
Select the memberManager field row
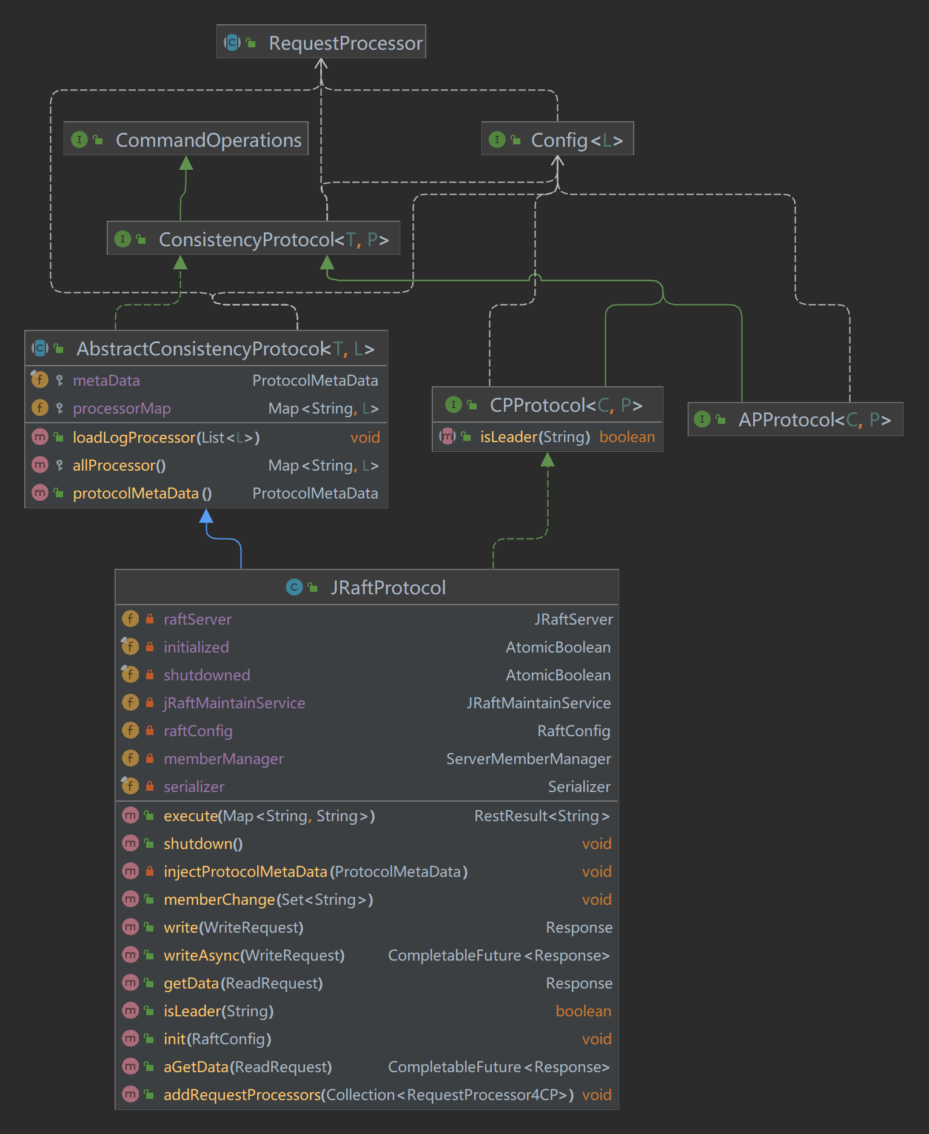click(x=367, y=759)
